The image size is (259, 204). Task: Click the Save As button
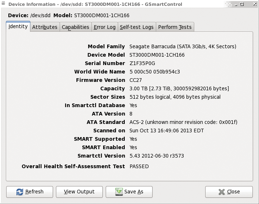coord(129,192)
